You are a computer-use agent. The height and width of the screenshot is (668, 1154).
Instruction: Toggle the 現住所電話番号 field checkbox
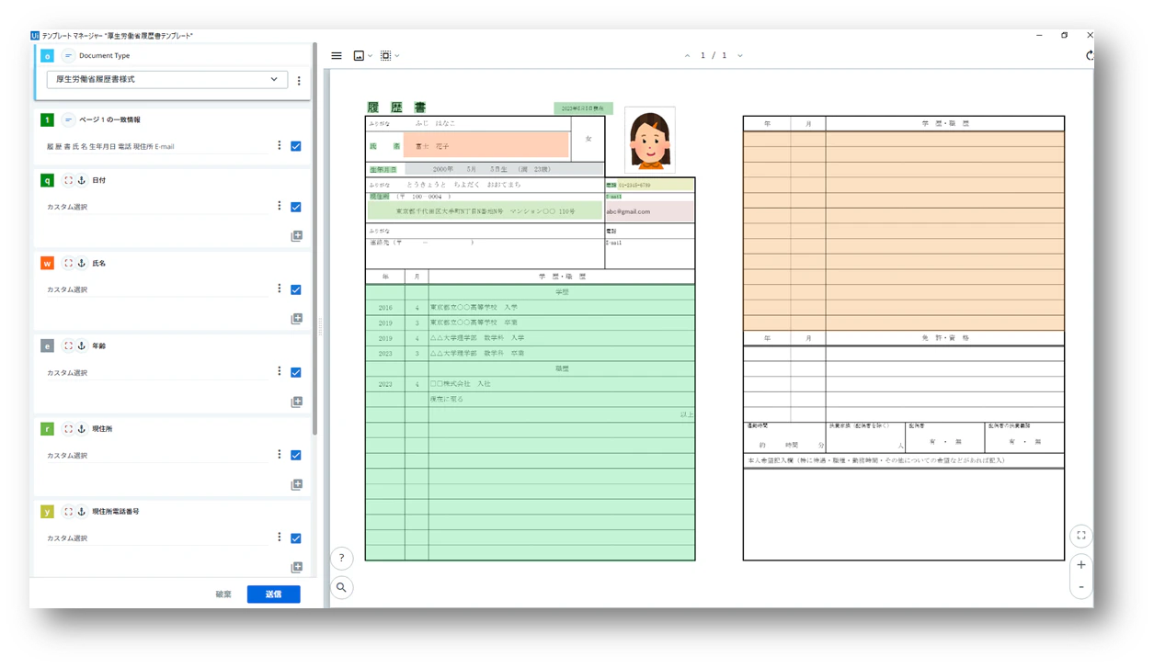296,538
